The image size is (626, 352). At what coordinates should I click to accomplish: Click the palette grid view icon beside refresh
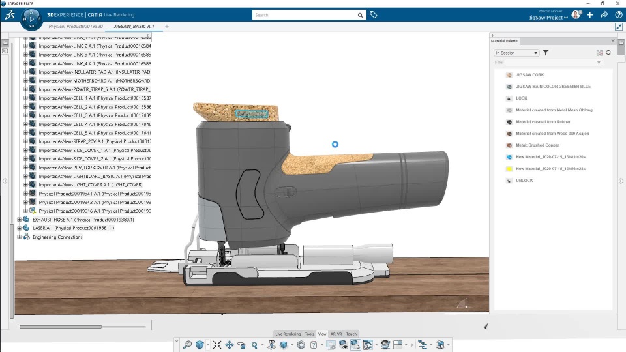[x=599, y=53]
